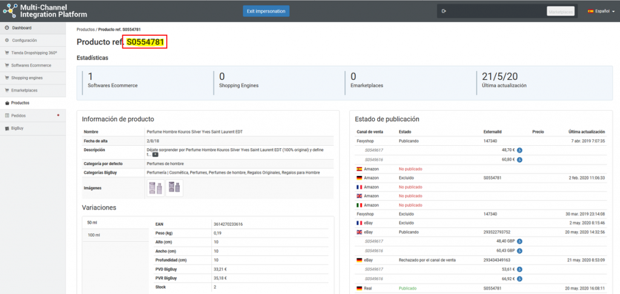Viewport: 620px width, 294px height.
Task: Click the blue price icon beside 60,43 GBP
Action: coord(519,250)
